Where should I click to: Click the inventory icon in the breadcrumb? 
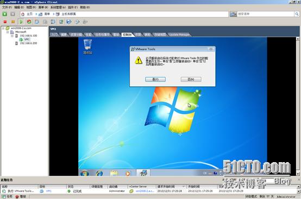pyautogui.click(x=41, y=14)
